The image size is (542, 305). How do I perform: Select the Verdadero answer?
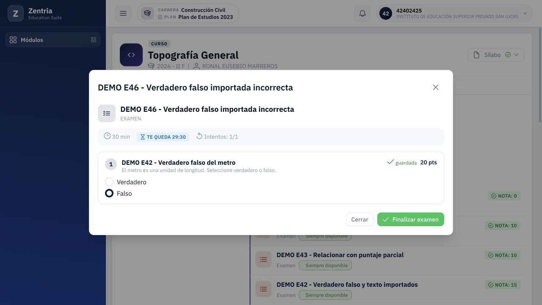pos(109,182)
